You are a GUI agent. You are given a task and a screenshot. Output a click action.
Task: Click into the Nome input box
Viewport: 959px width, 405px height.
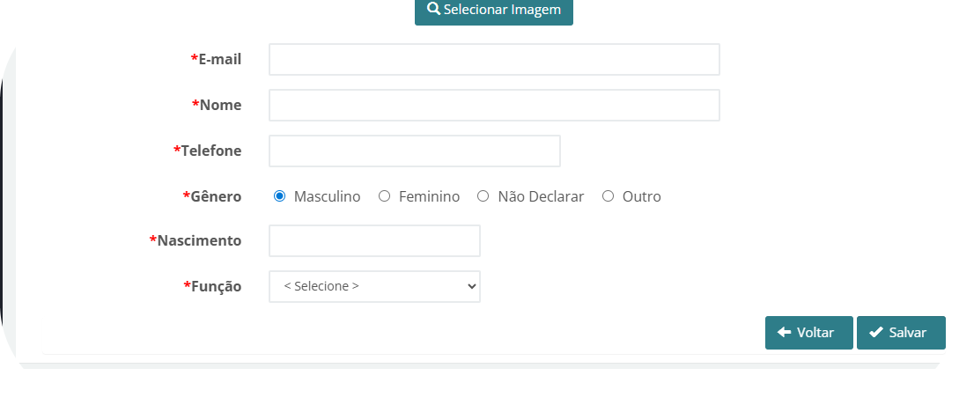coord(494,105)
